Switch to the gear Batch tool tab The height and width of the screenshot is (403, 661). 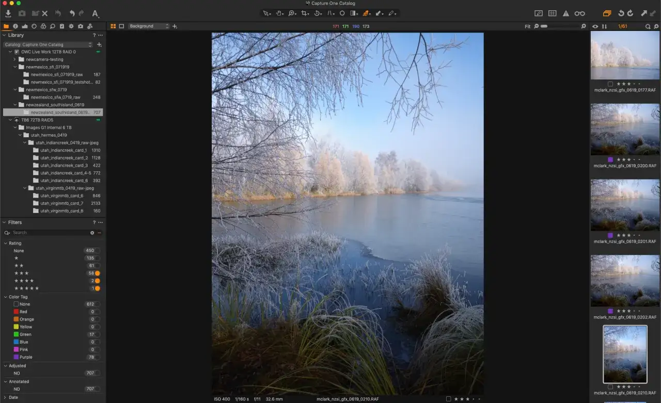tap(71, 26)
